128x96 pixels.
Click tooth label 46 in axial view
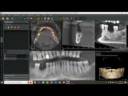pos(39,32)
